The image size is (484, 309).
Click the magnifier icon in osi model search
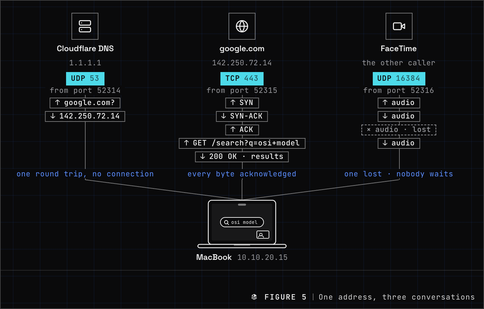(x=226, y=222)
